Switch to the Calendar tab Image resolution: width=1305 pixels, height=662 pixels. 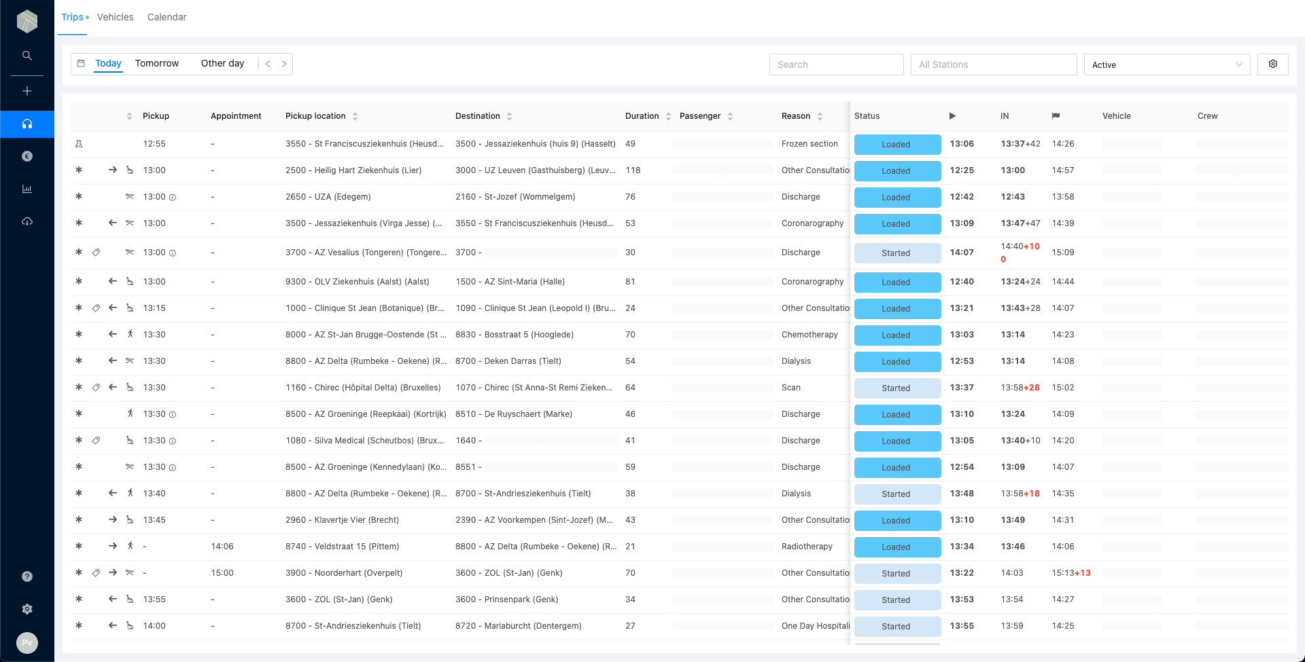tap(167, 17)
